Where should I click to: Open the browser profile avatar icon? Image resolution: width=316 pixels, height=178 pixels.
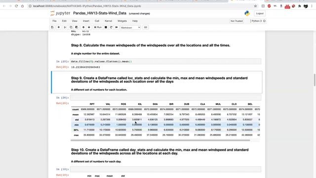pos(306,6)
